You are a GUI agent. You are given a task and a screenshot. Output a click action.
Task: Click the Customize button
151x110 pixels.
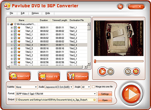[x=78, y=76]
